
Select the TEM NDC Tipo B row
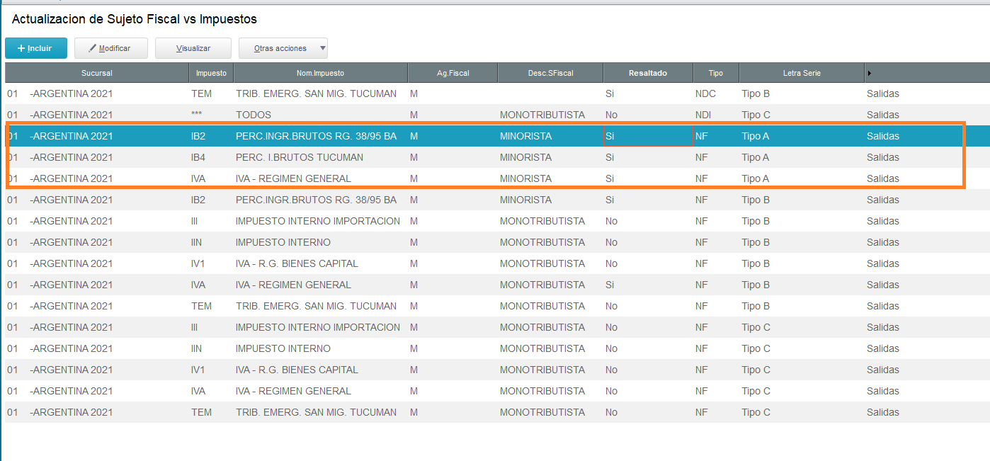497,93
